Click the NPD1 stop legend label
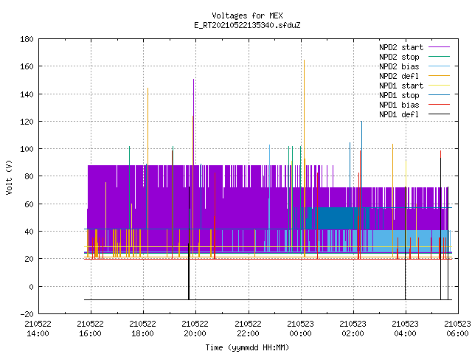Image resolution: width=472 pixels, height=354 pixels. [x=399, y=95]
